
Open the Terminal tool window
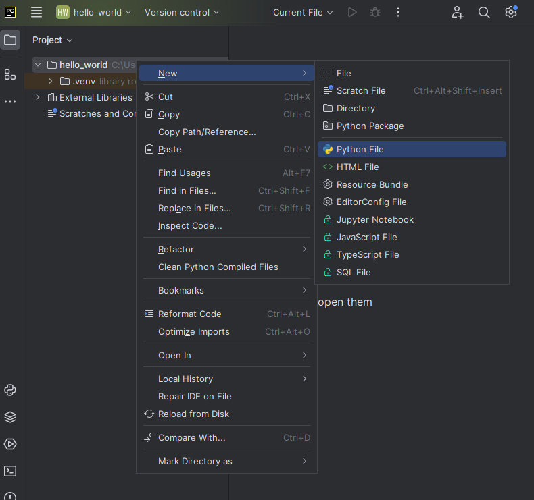[x=10, y=471]
